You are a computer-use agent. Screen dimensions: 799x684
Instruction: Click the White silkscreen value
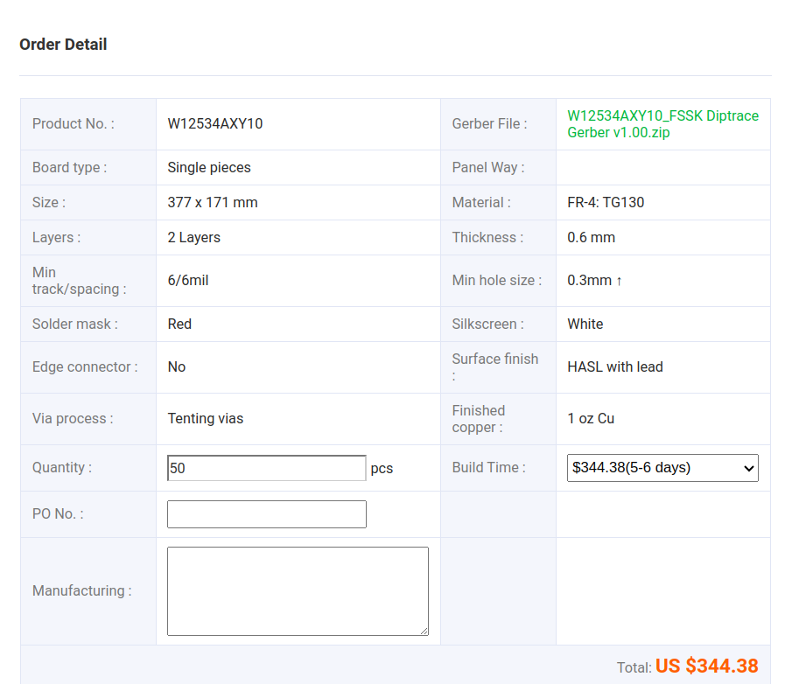pos(585,325)
